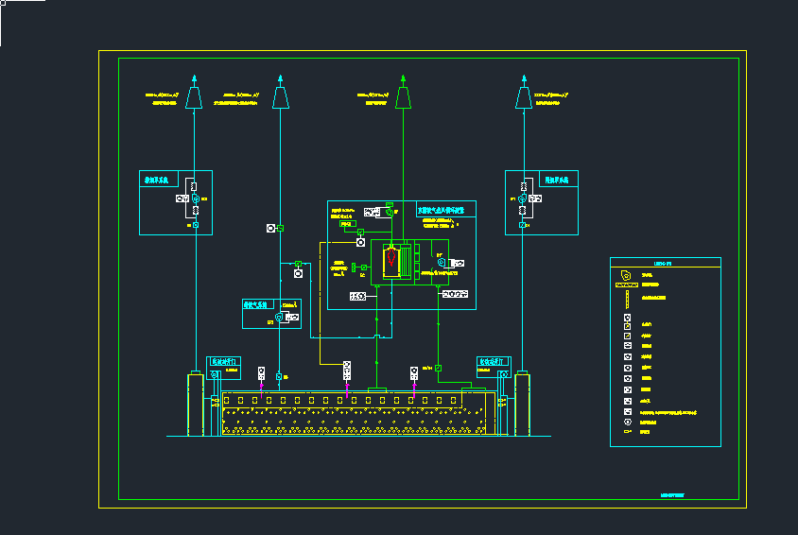
Task: Select the leftmost cyan exhaust stack symbol
Action: (x=194, y=97)
